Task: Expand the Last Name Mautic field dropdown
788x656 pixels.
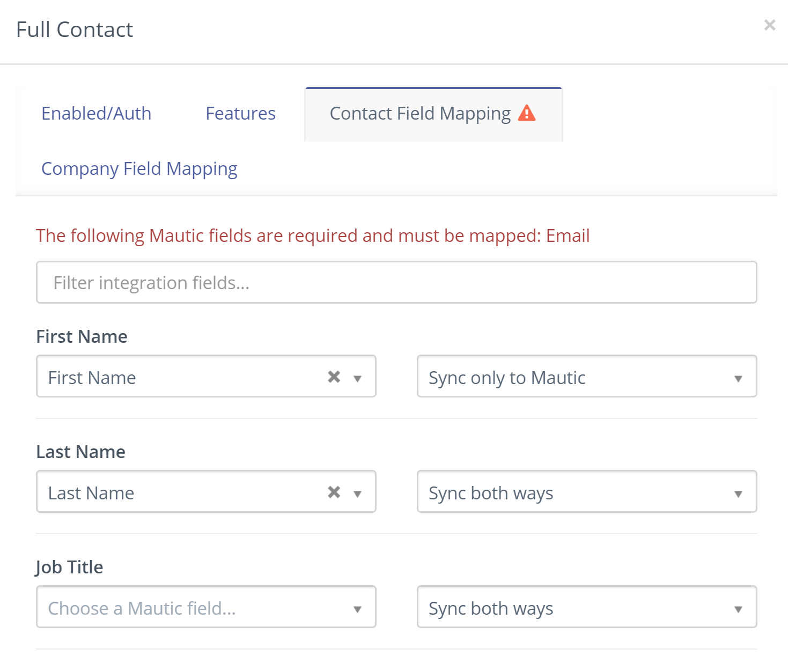Action: pos(357,494)
